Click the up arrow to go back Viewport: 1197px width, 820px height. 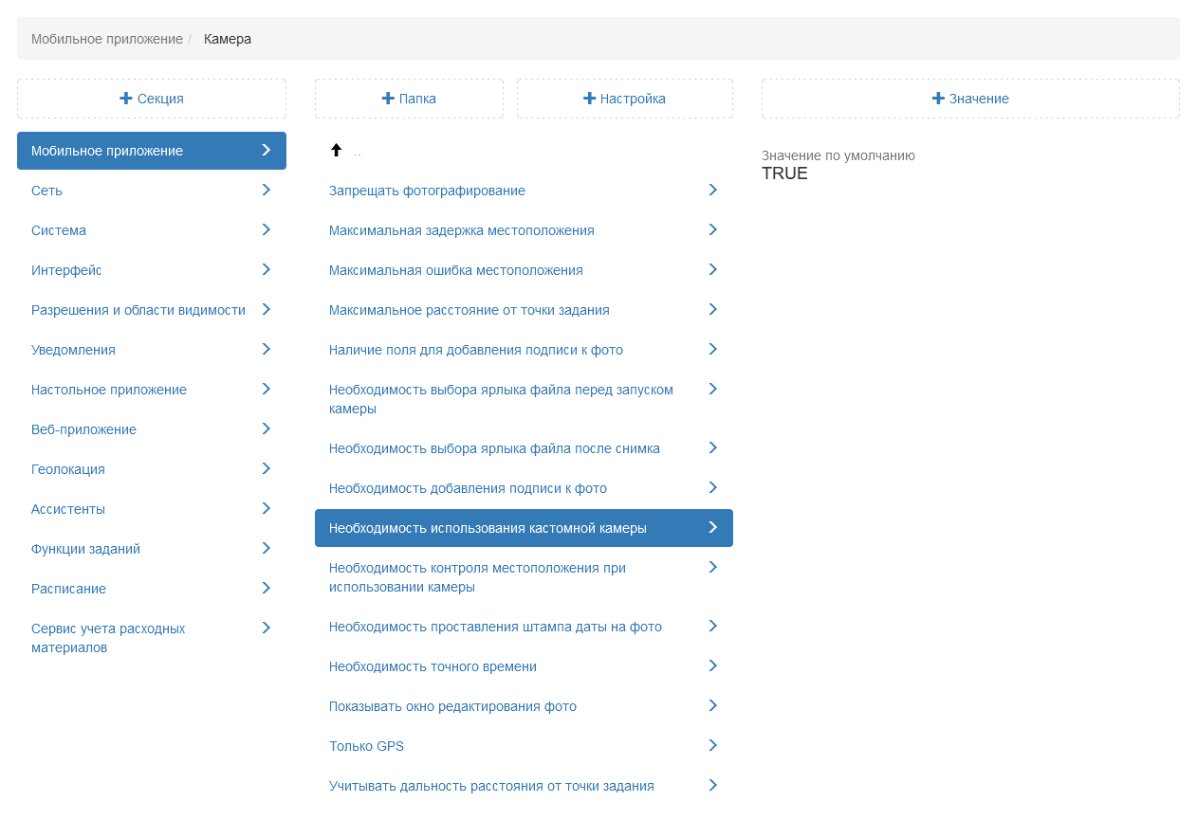336,150
